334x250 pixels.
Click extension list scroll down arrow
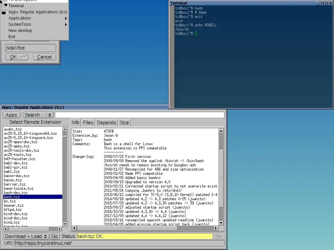pyautogui.click(x=65, y=224)
